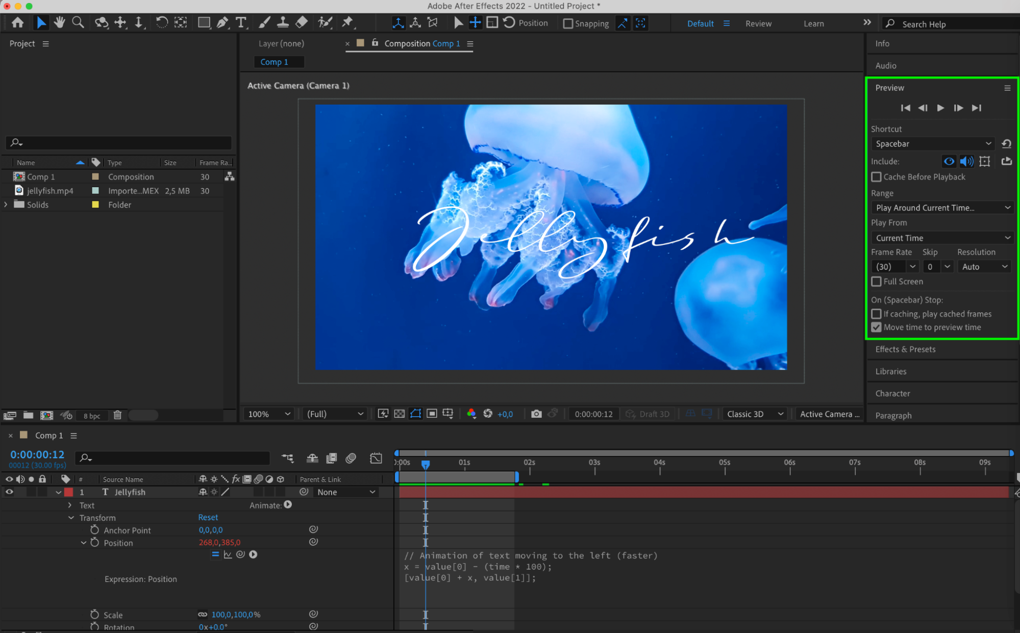Image resolution: width=1020 pixels, height=633 pixels.
Task: Select the Pen tool
Action: click(222, 22)
